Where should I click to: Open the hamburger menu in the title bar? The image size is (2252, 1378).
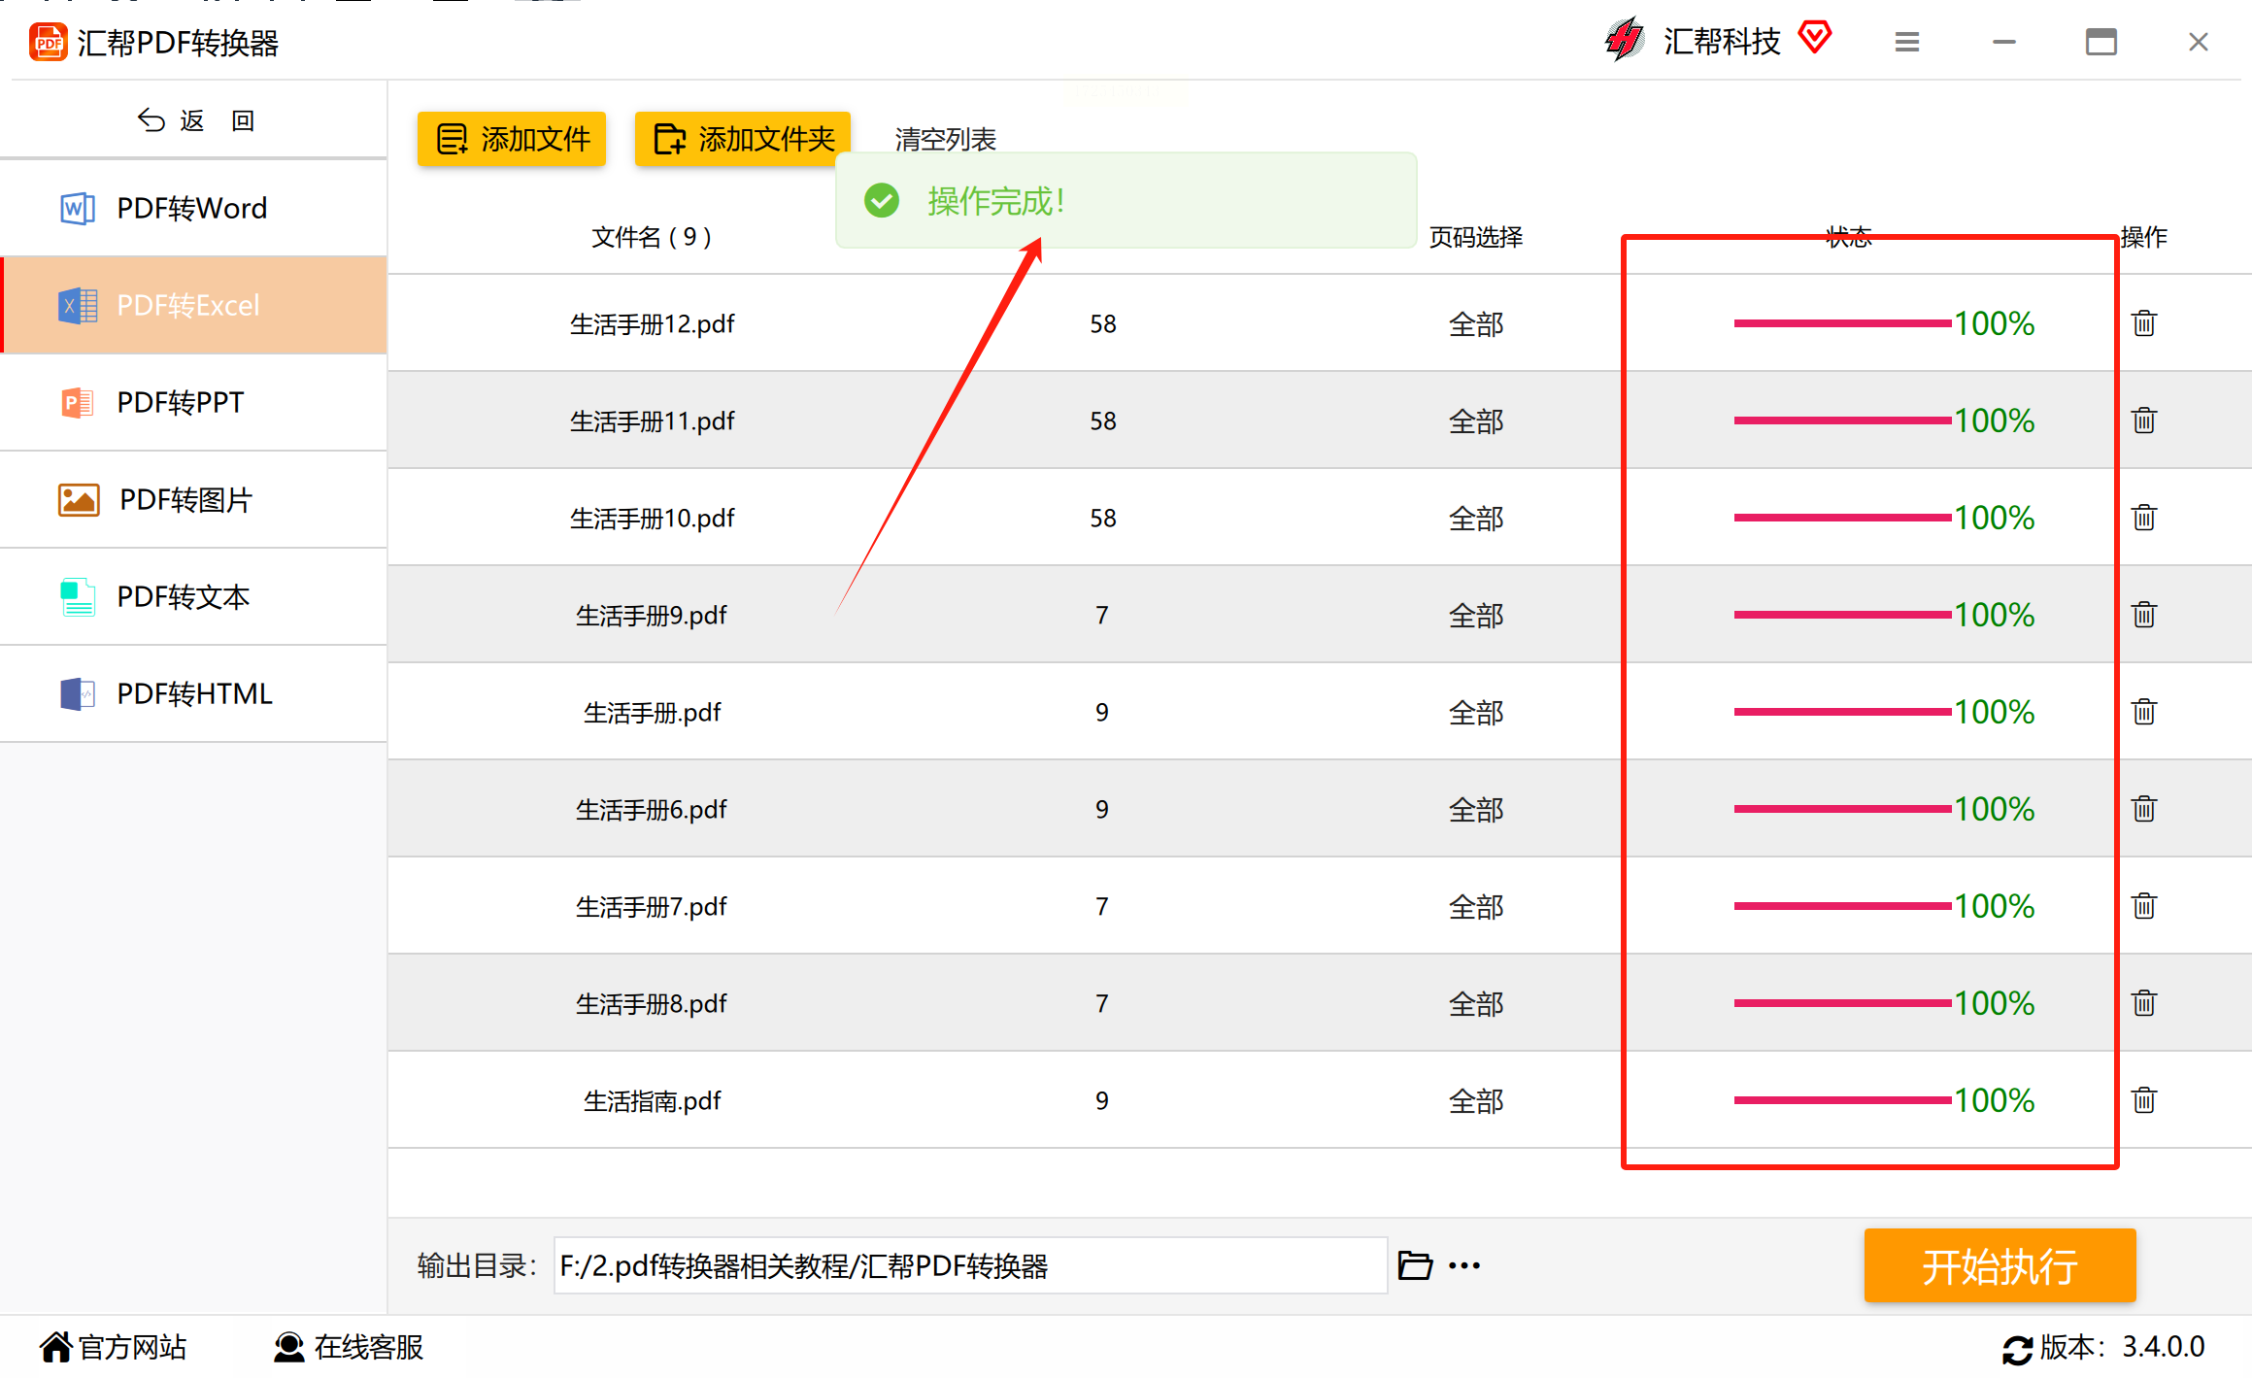pos(1906,42)
